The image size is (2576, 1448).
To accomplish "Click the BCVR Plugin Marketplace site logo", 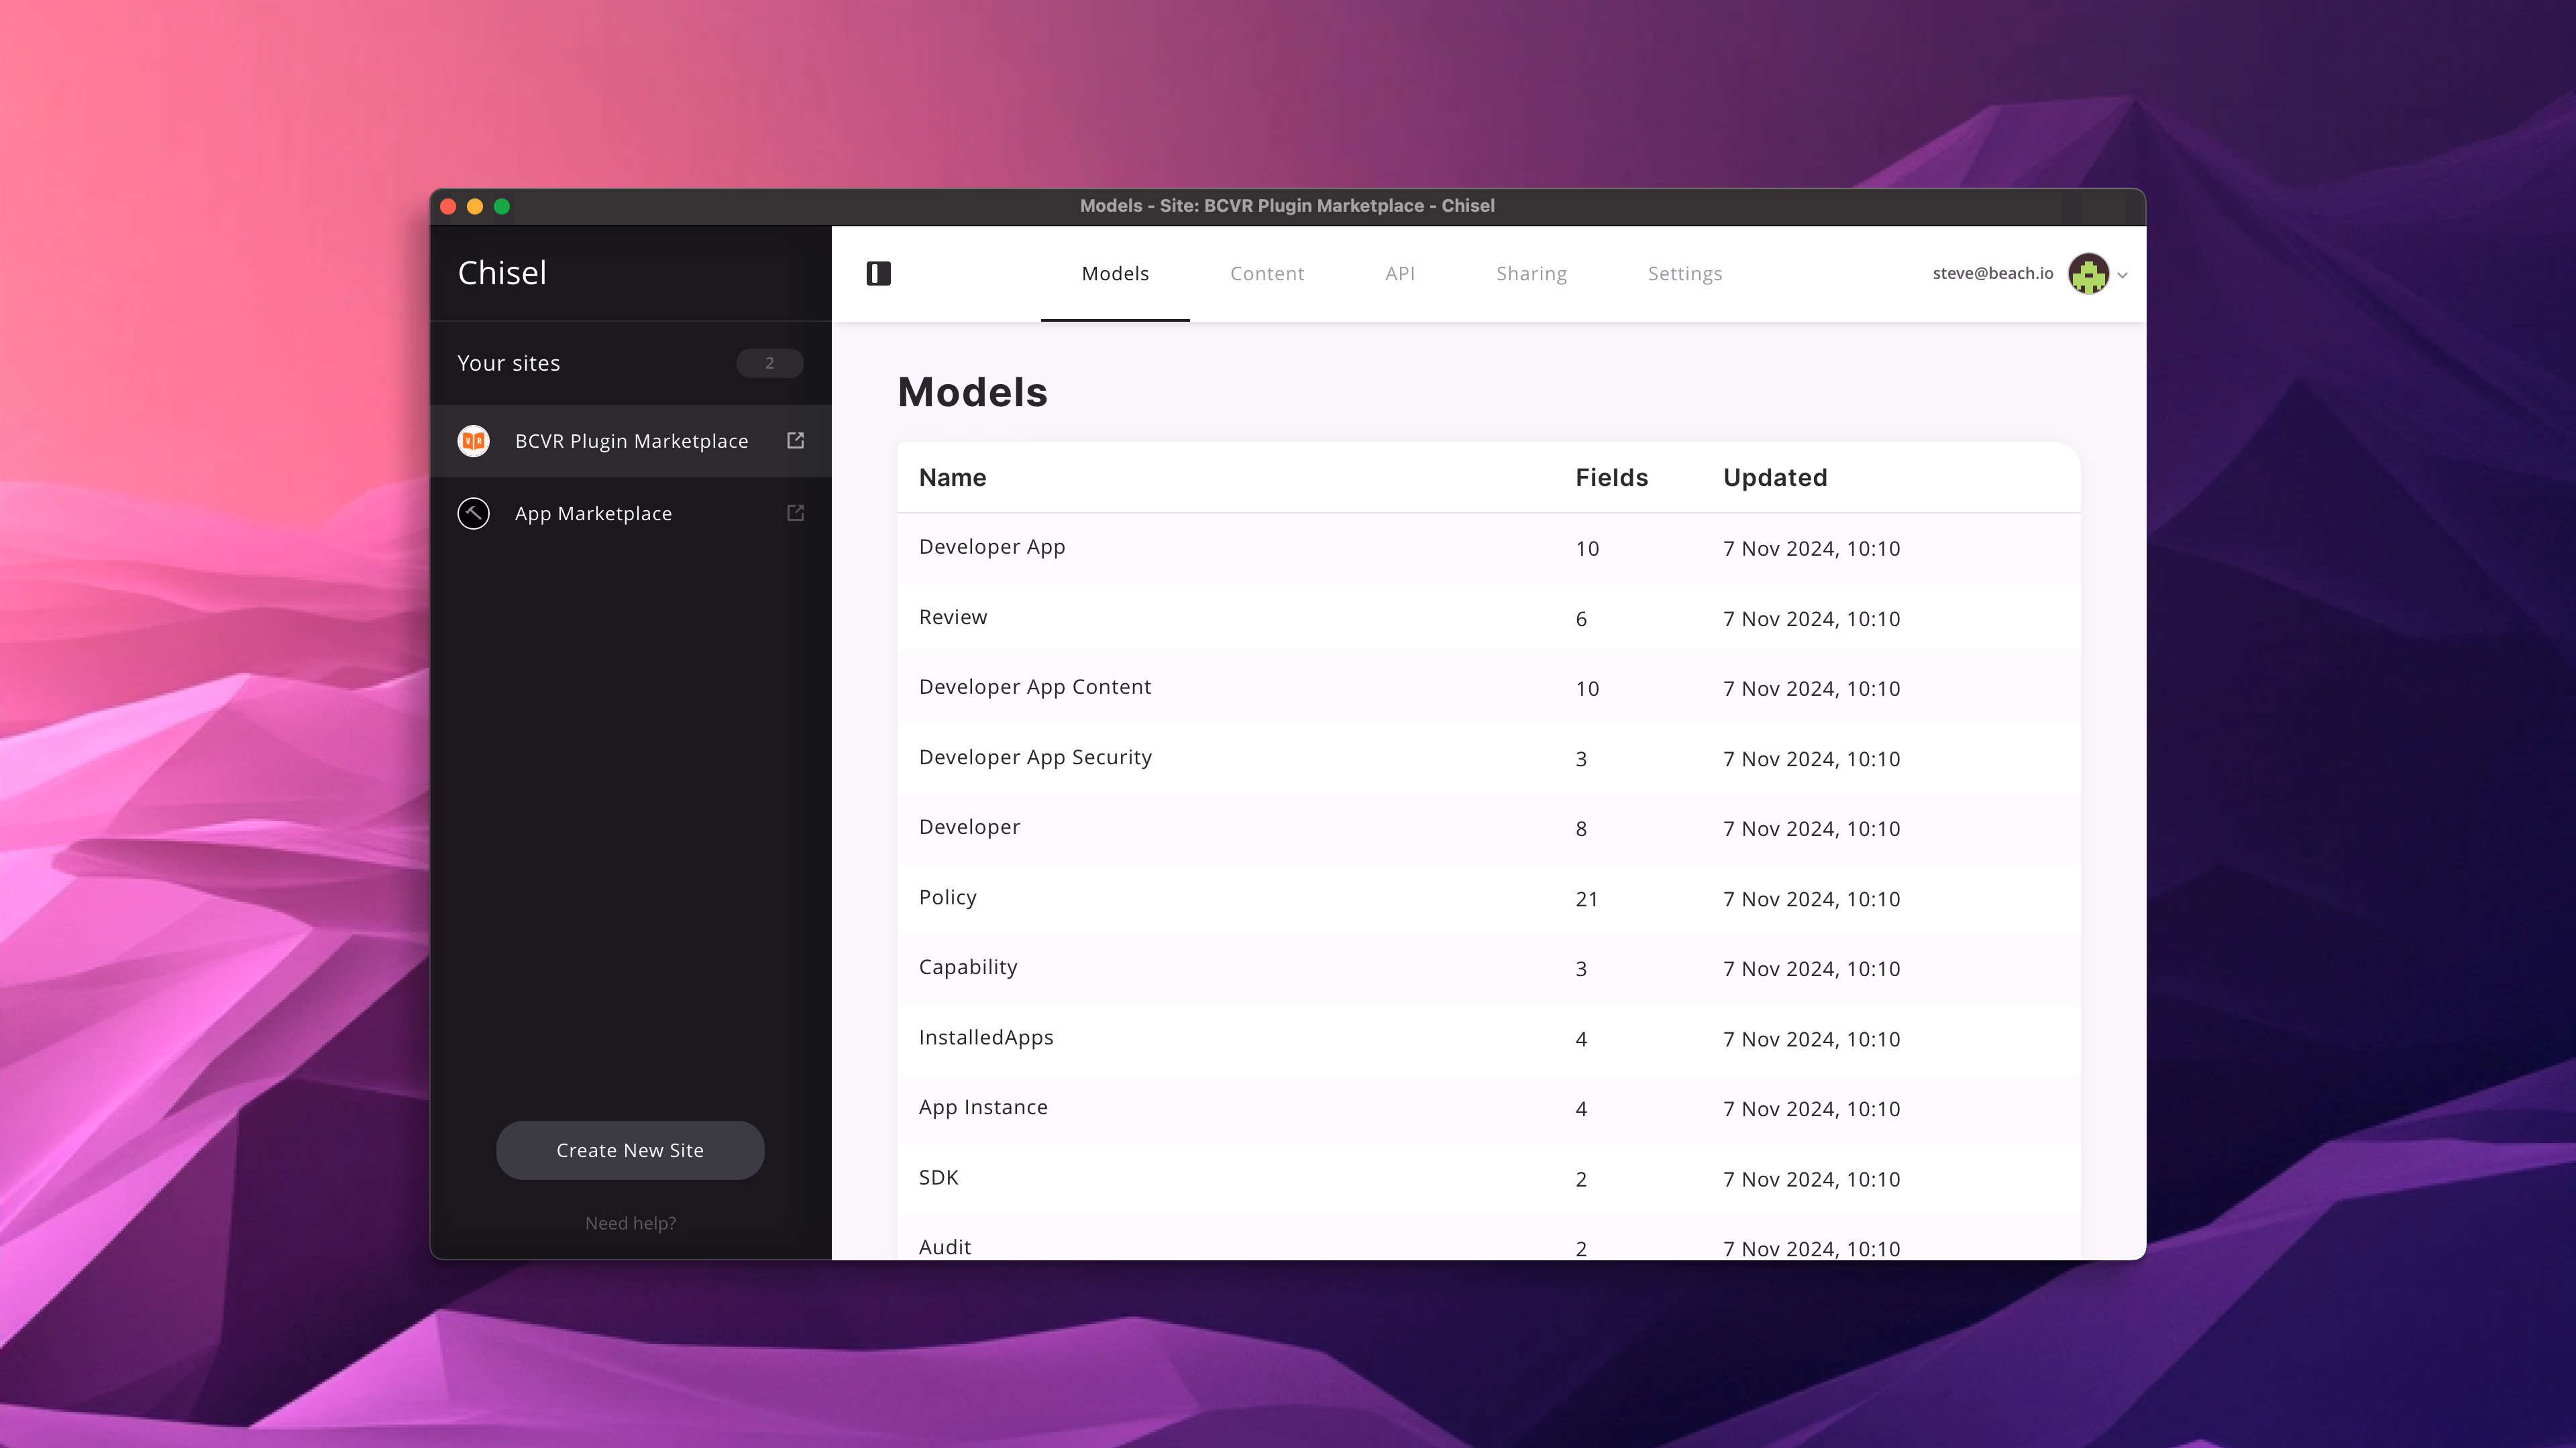I will click(473, 440).
